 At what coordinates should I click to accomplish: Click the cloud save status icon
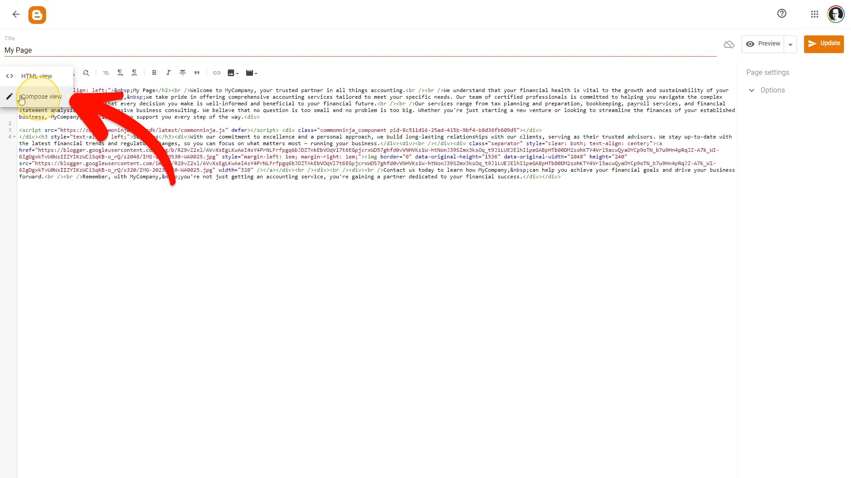[x=729, y=45]
